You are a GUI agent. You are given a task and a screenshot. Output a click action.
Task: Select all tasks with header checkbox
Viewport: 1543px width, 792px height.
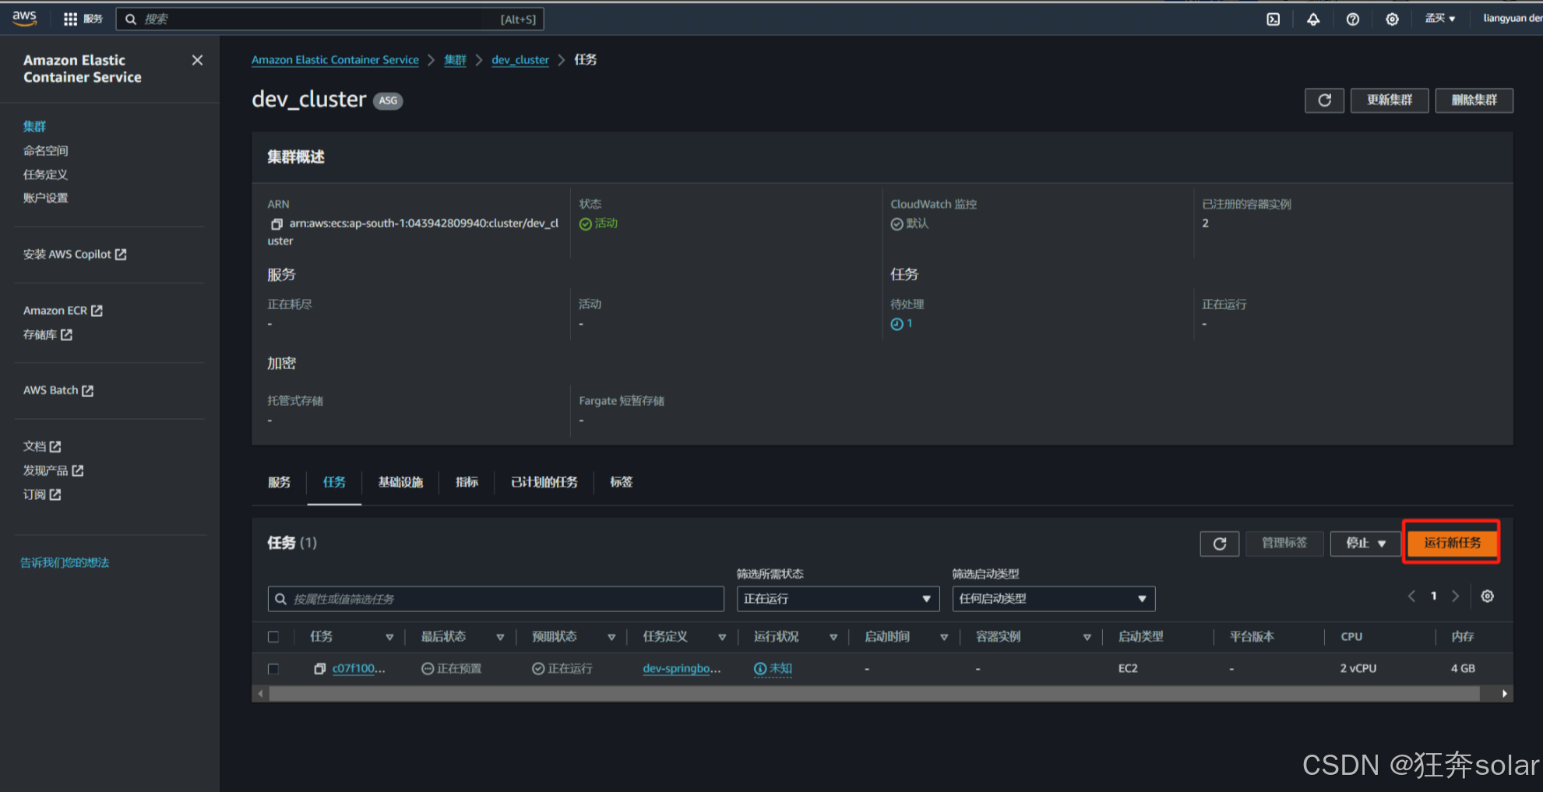point(273,637)
